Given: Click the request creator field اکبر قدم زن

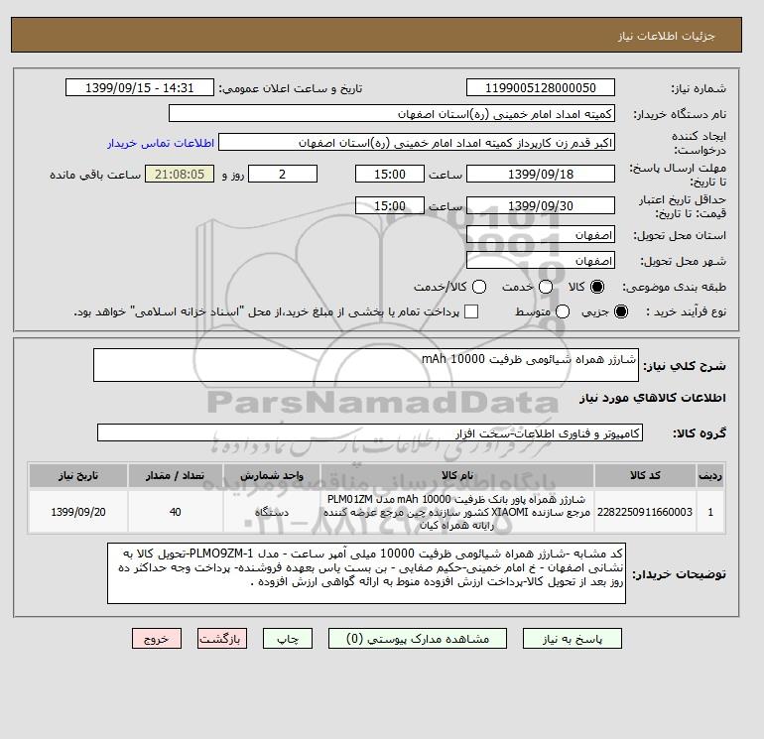Looking at the screenshot, I should click(x=417, y=143).
